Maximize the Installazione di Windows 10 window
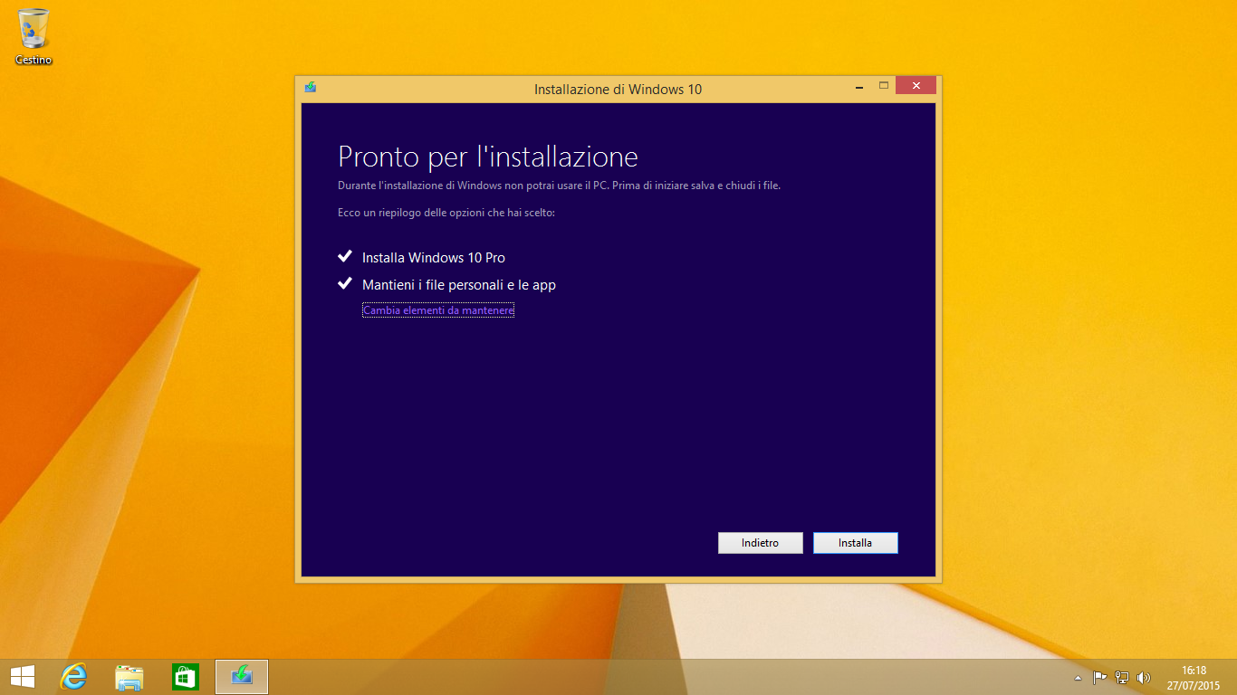Screen dimensions: 1237x695 (883, 84)
